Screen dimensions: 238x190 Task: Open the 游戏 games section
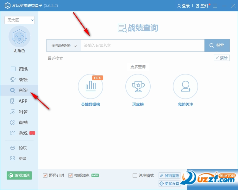pos(19,133)
